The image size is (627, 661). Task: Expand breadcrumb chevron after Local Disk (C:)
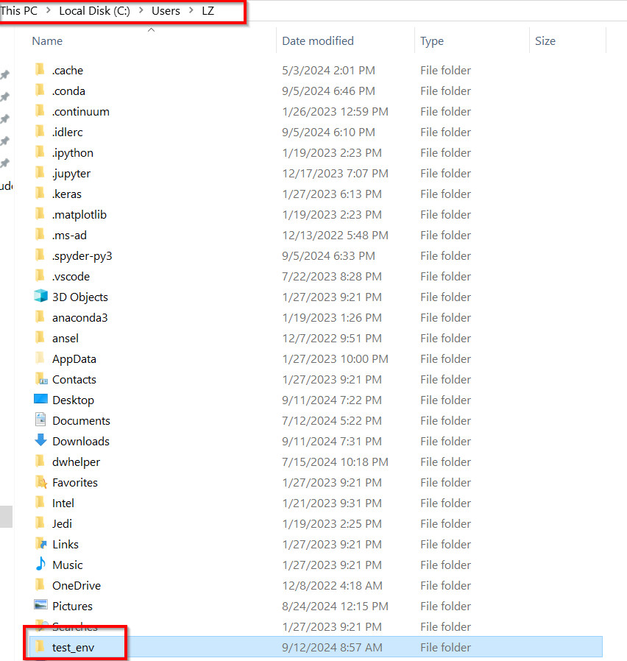pos(141,10)
